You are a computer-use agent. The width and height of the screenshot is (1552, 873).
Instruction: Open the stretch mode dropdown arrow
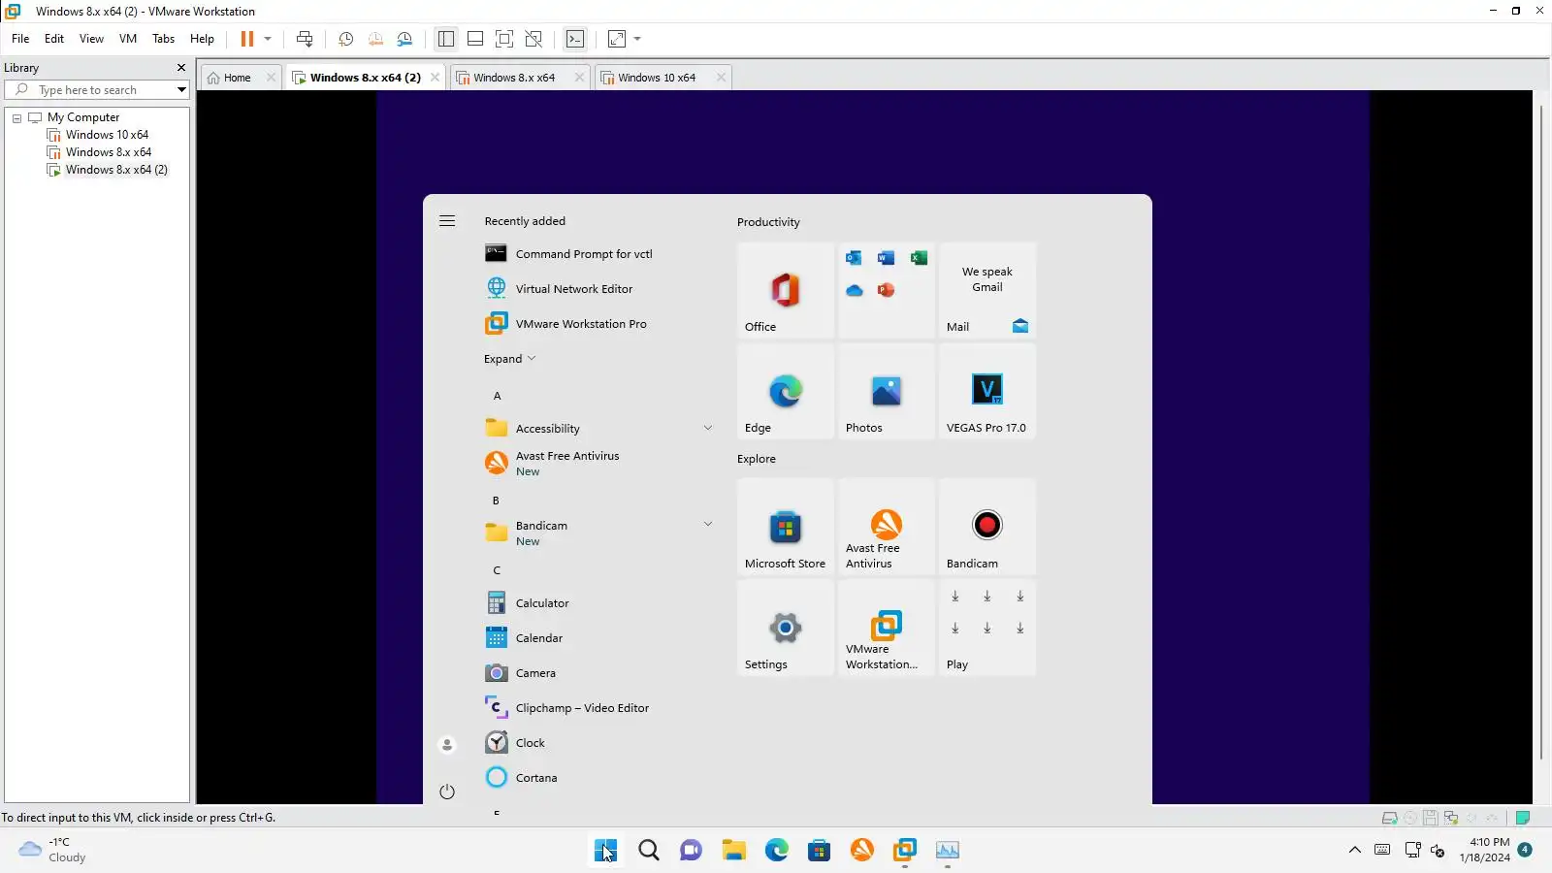[x=637, y=39]
